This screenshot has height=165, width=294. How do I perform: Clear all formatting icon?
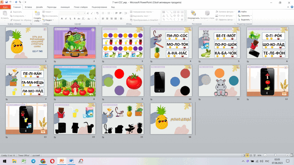tap(97, 13)
